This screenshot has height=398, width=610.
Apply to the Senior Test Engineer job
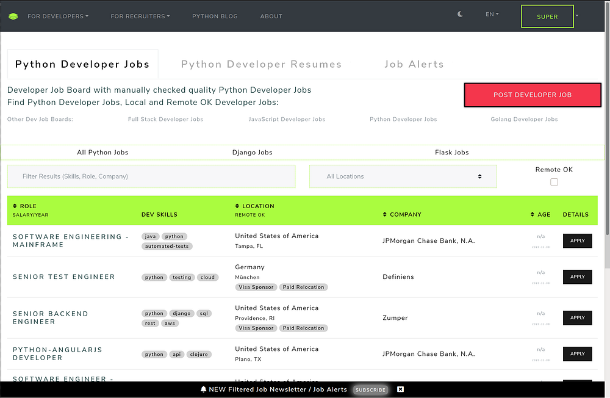577,277
